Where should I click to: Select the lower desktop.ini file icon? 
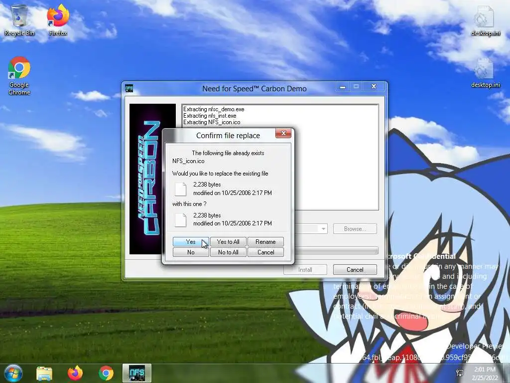click(485, 73)
